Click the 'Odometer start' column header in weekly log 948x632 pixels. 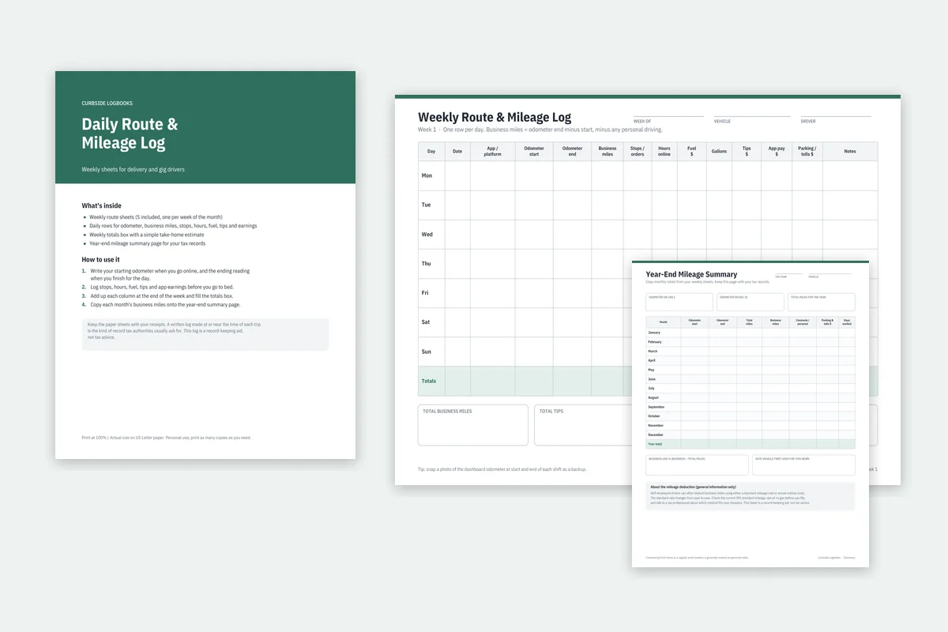coord(534,152)
